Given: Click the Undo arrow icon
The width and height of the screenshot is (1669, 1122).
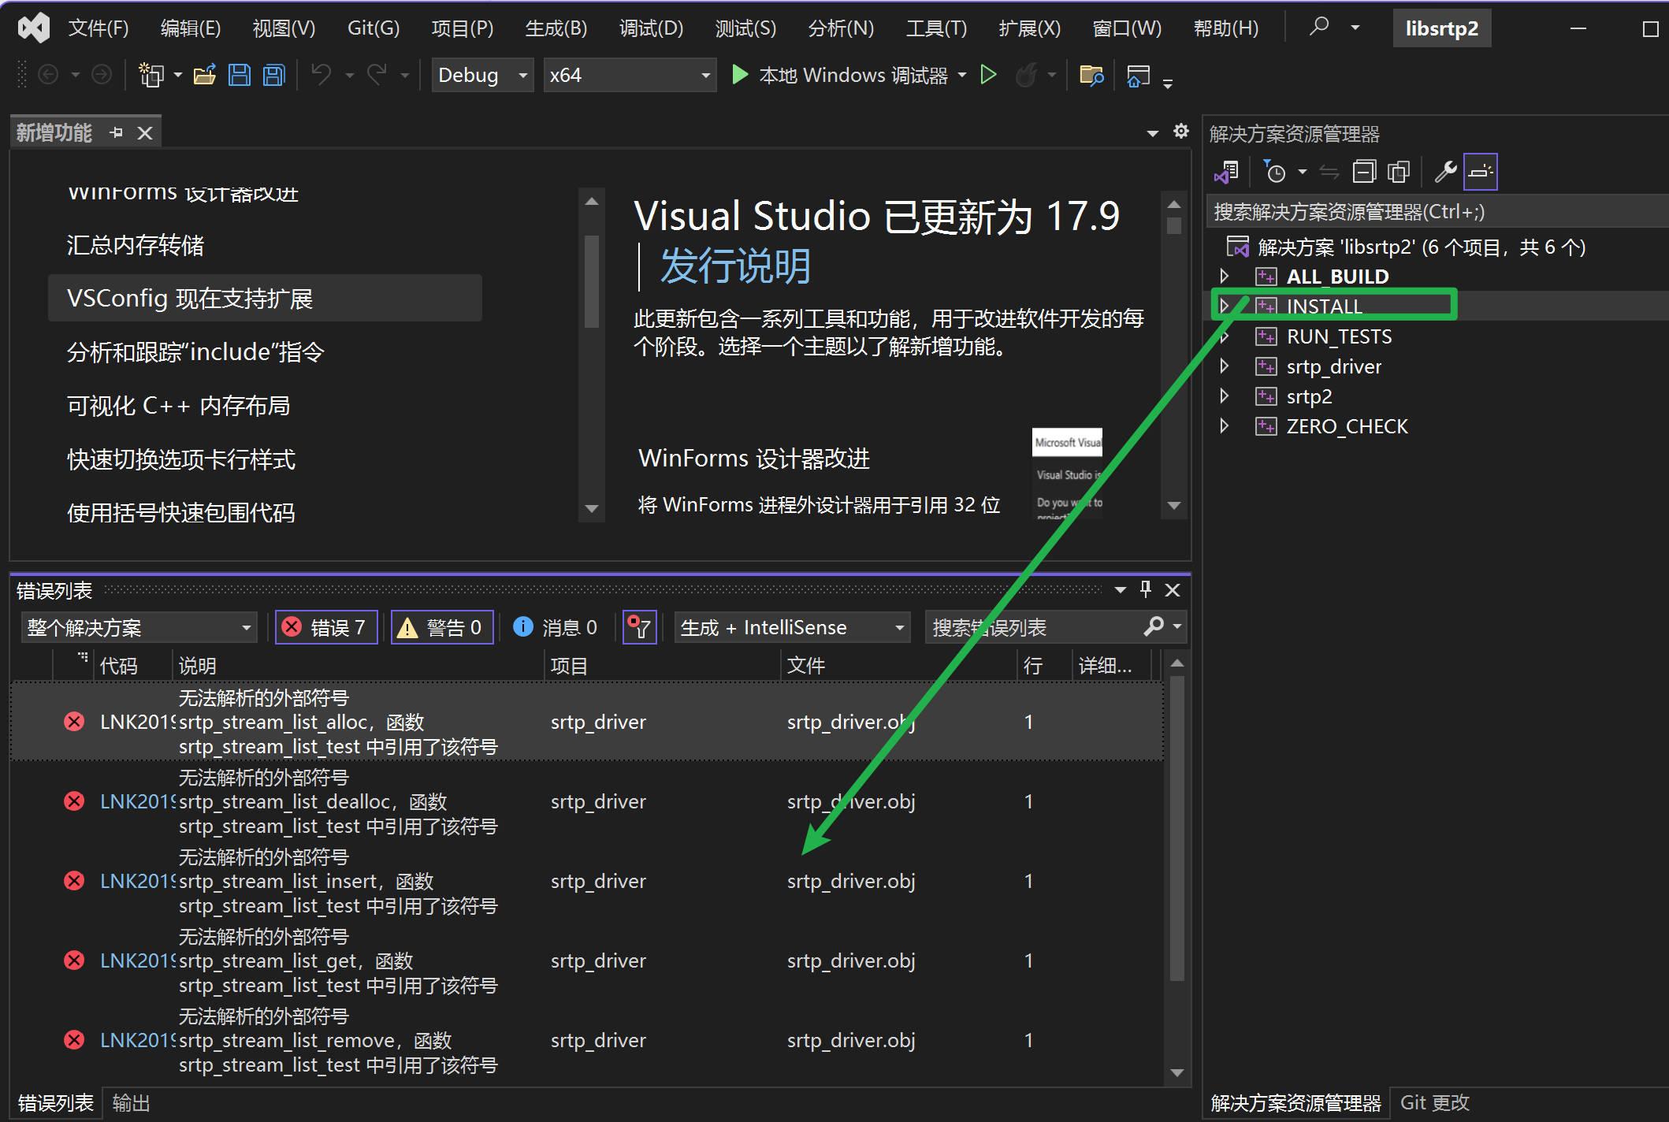Looking at the screenshot, I should 321,75.
